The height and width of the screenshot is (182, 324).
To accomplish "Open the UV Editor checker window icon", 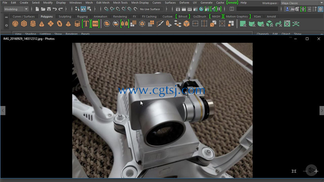I will (287, 24).
